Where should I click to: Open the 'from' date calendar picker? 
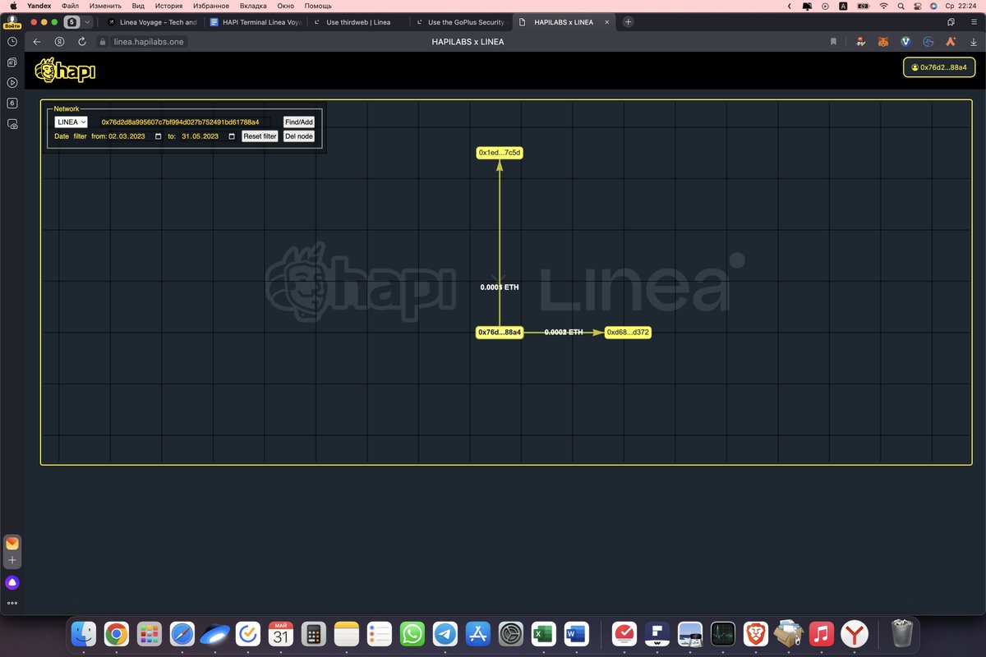coord(159,136)
